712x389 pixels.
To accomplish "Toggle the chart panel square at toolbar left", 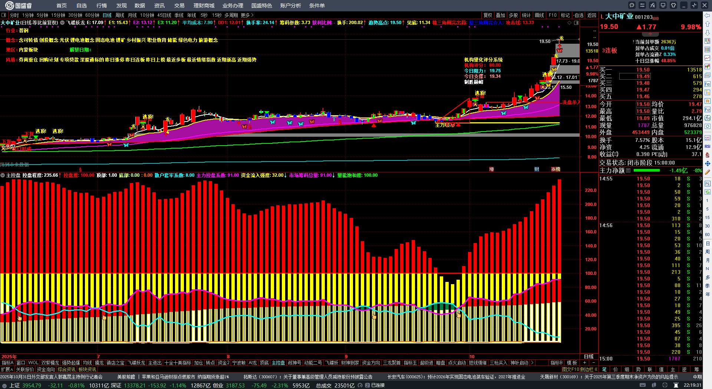I will click(x=4, y=15).
